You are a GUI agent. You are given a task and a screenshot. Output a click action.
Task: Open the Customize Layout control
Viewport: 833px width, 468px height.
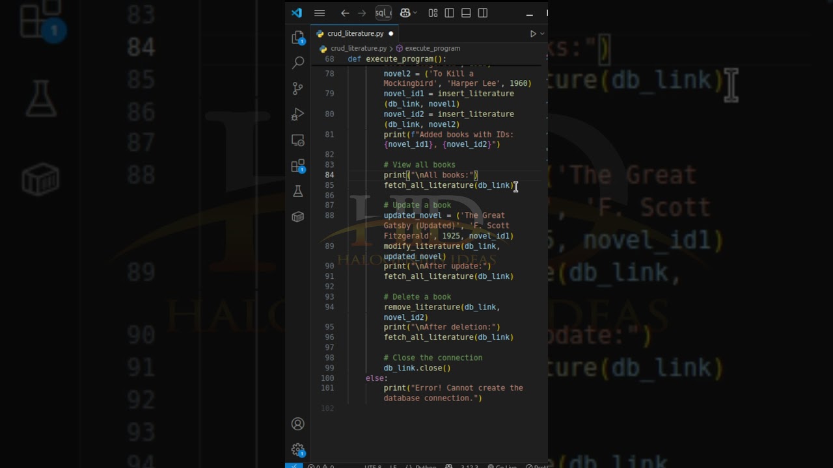(x=433, y=13)
